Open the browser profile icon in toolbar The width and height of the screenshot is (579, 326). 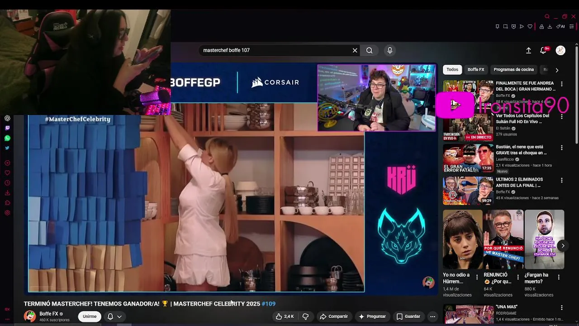[541, 27]
